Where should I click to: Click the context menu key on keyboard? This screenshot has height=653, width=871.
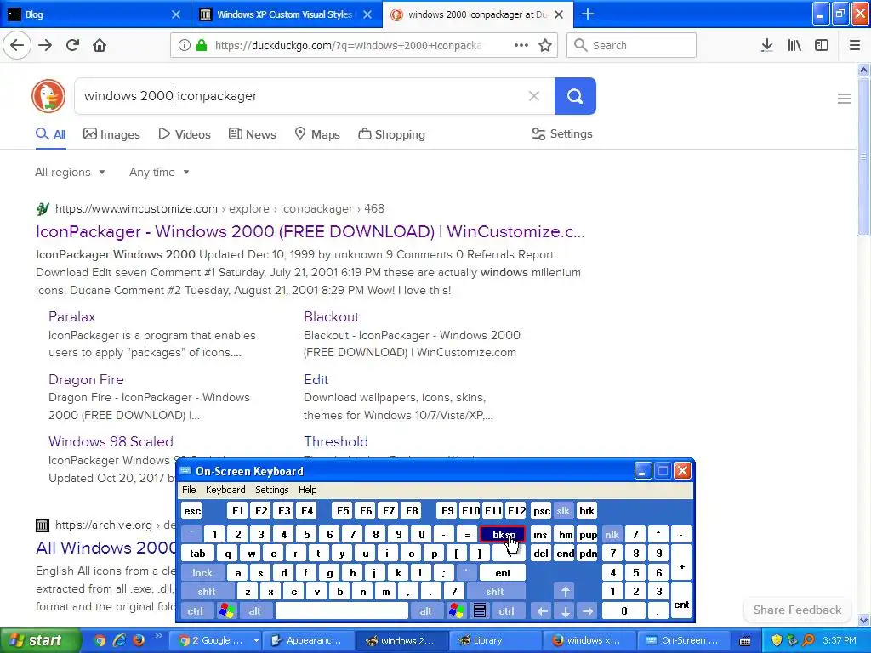480,610
